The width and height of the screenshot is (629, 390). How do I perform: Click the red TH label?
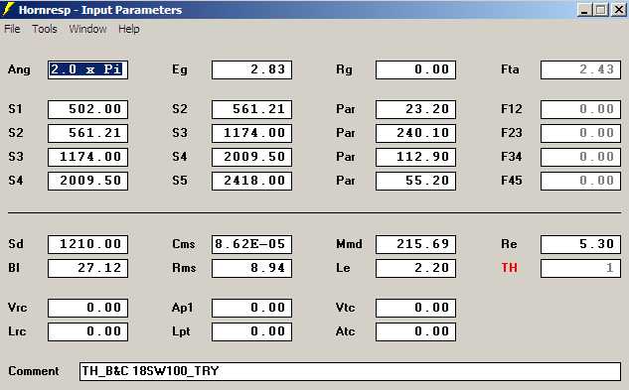point(509,268)
